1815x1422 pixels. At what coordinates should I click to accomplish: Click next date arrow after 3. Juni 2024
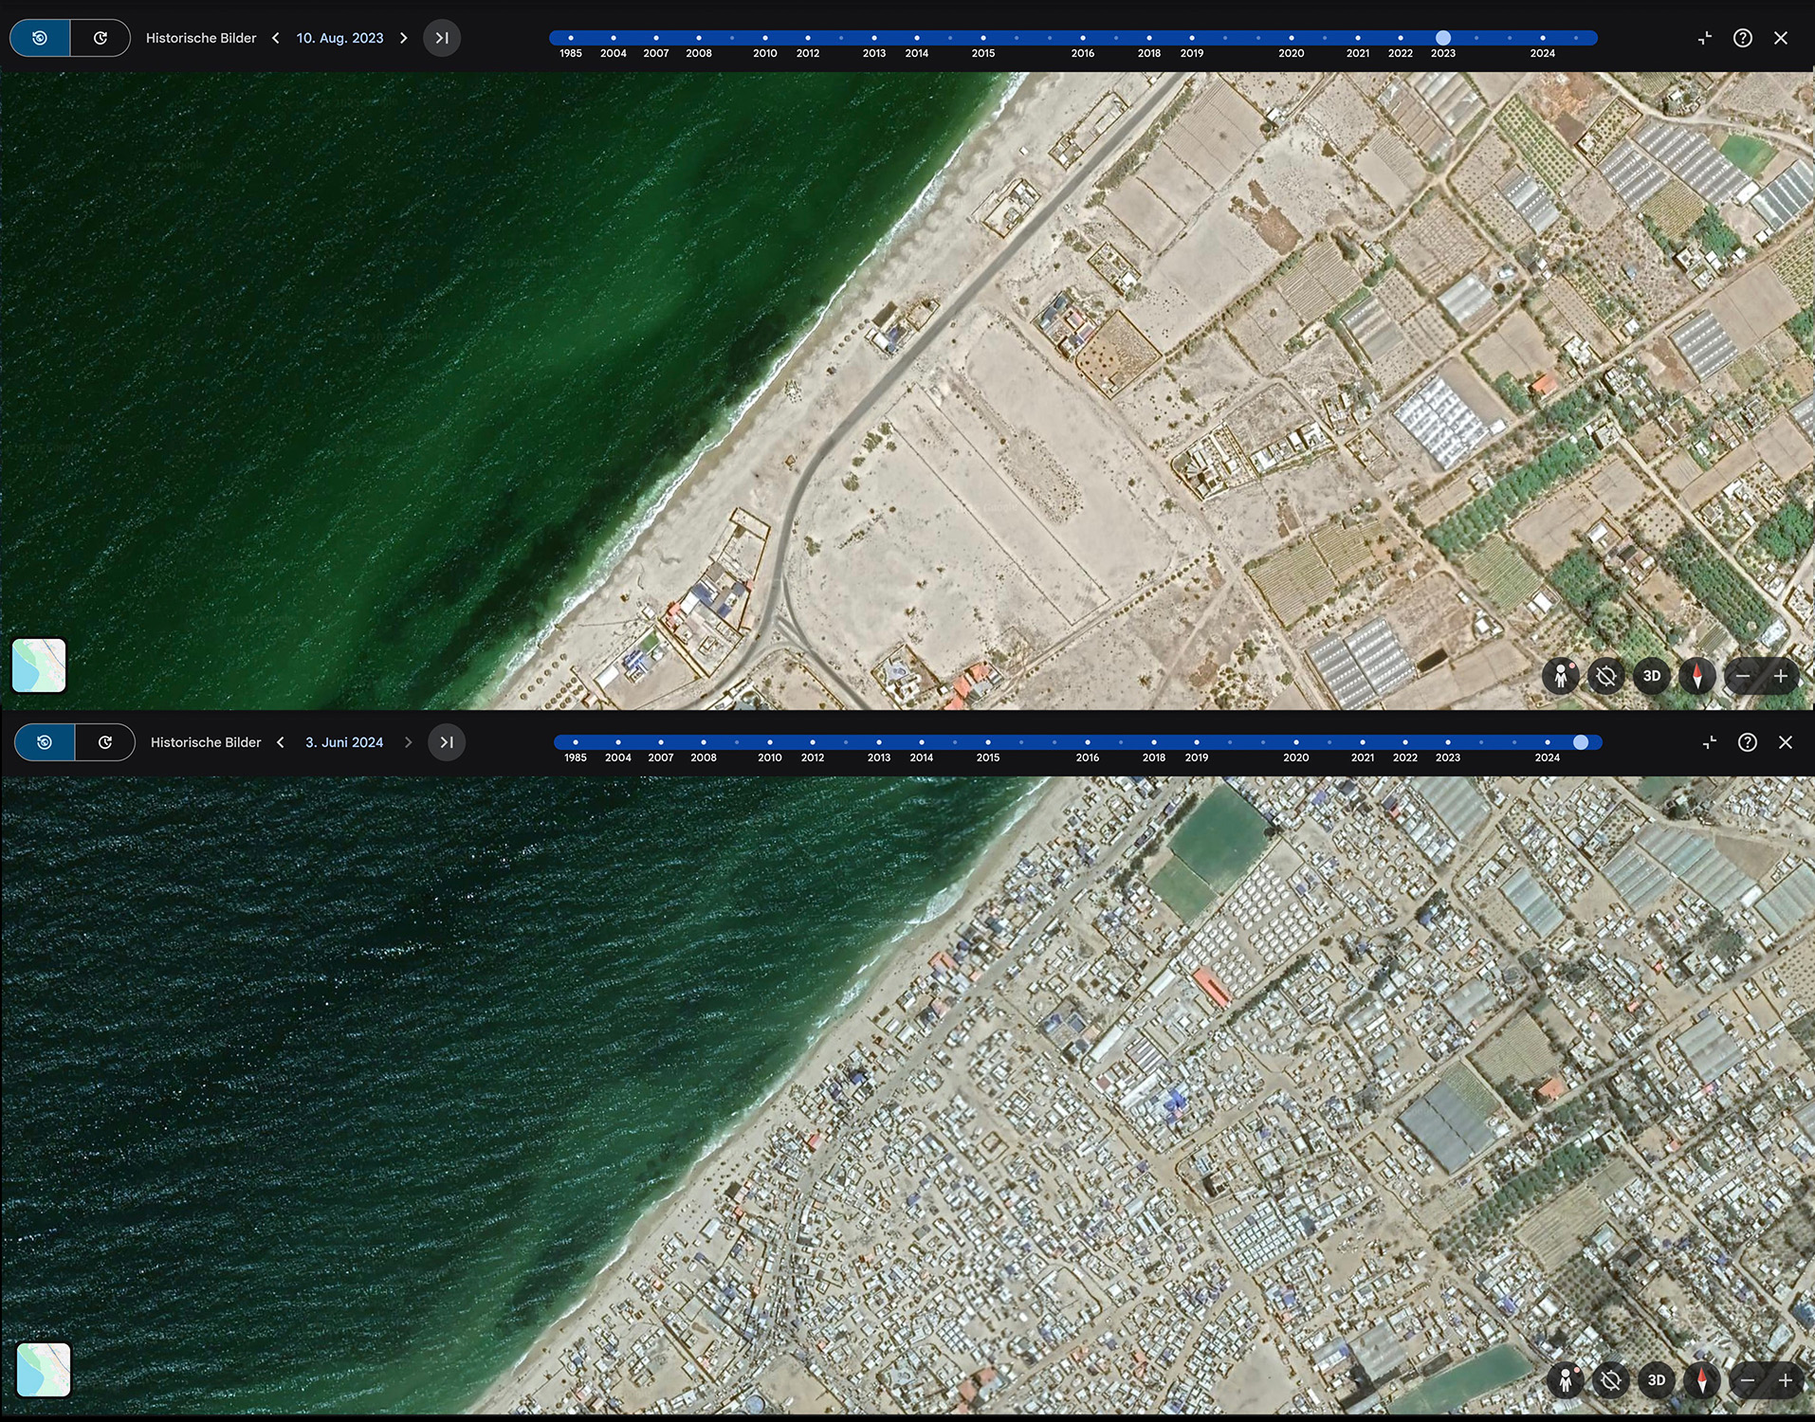pos(409,742)
